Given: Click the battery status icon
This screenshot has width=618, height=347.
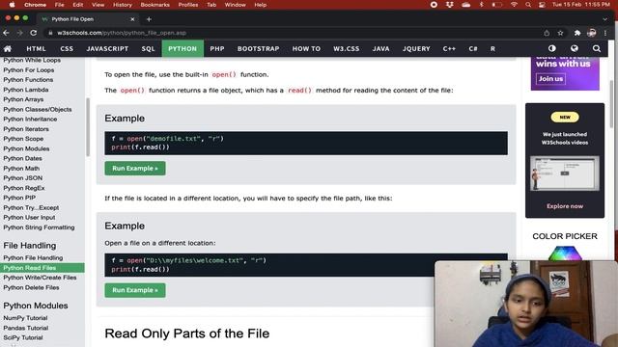Looking at the screenshot, I should coord(496,5).
